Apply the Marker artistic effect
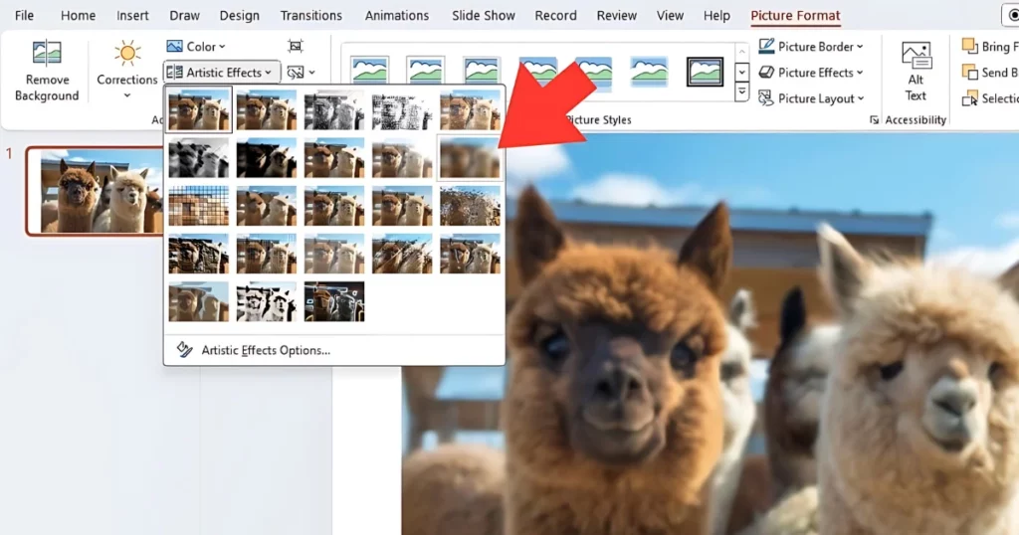Viewport: 1019px width, 535px height. point(267,110)
